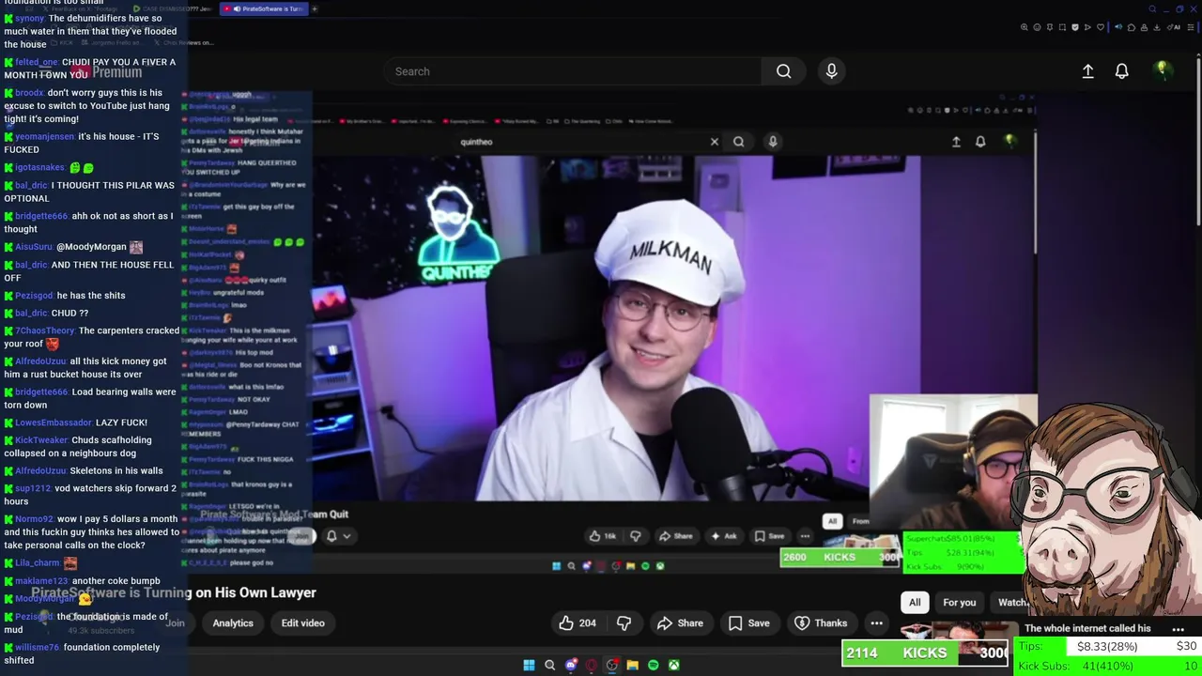
Task: Click the 16k like button in the inner video
Action: point(602,536)
